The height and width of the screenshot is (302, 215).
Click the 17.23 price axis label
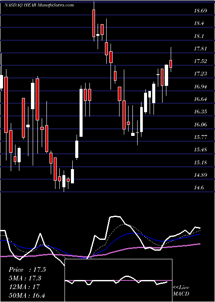[200, 74]
